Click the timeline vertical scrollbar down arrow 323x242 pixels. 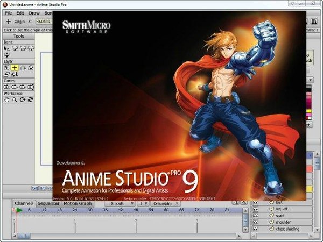(245, 229)
